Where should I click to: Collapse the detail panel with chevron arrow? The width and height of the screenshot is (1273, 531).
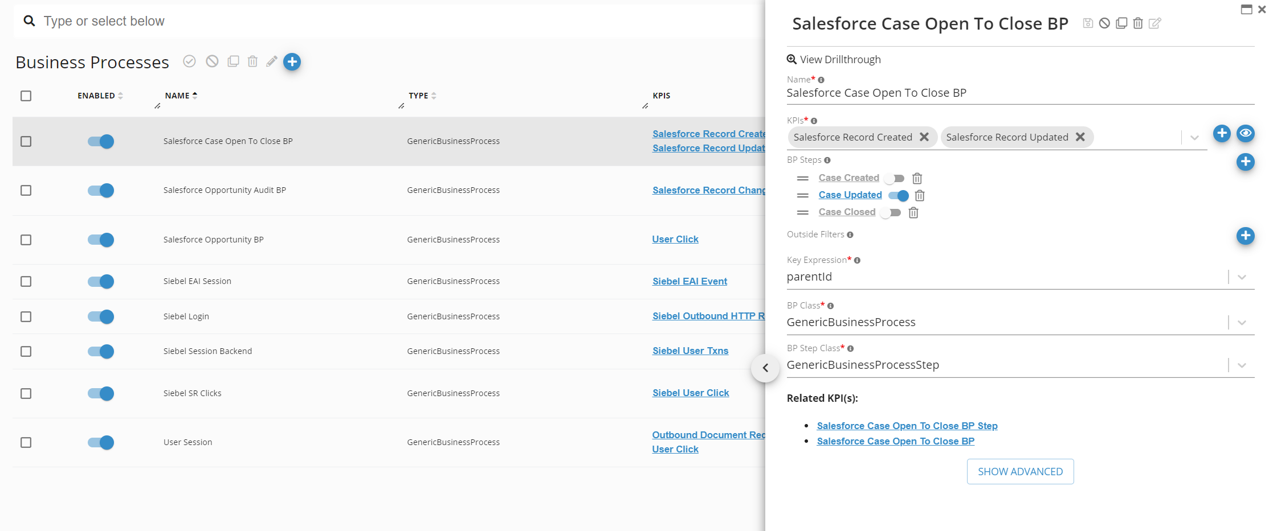click(765, 368)
